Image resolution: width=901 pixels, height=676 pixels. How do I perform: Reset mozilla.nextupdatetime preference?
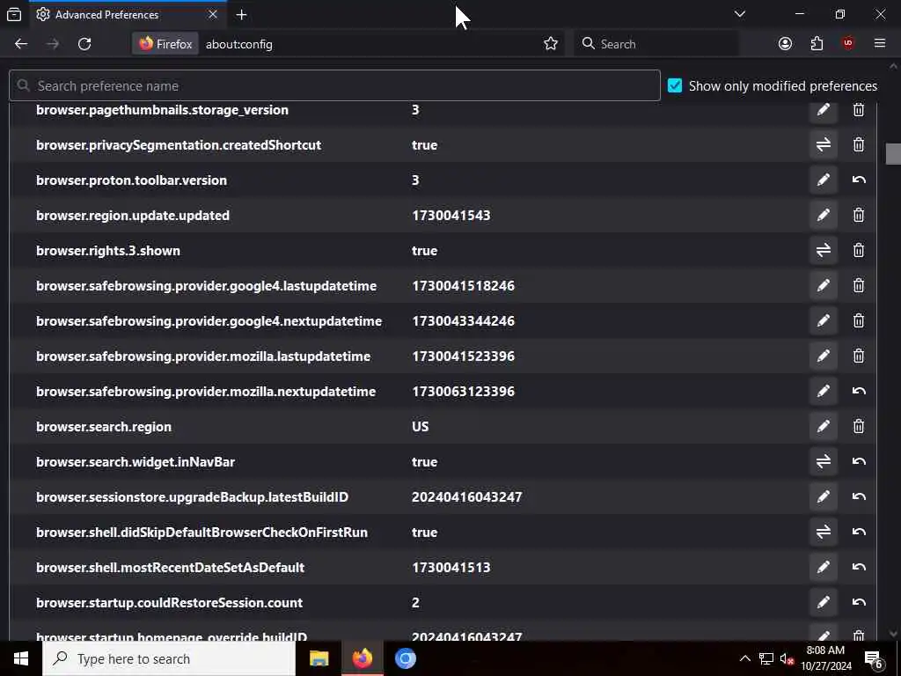pyautogui.click(x=859, y=392)
